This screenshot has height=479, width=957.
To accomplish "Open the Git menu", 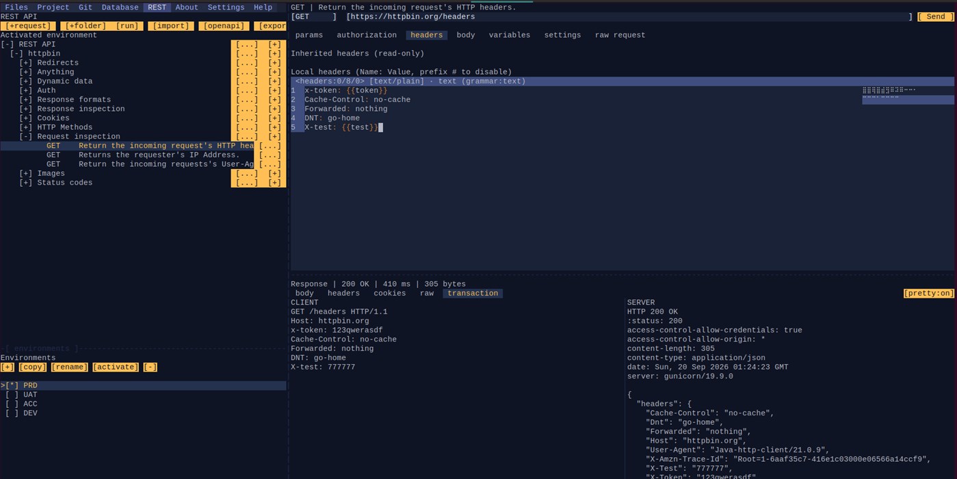I will pos(86,8).
